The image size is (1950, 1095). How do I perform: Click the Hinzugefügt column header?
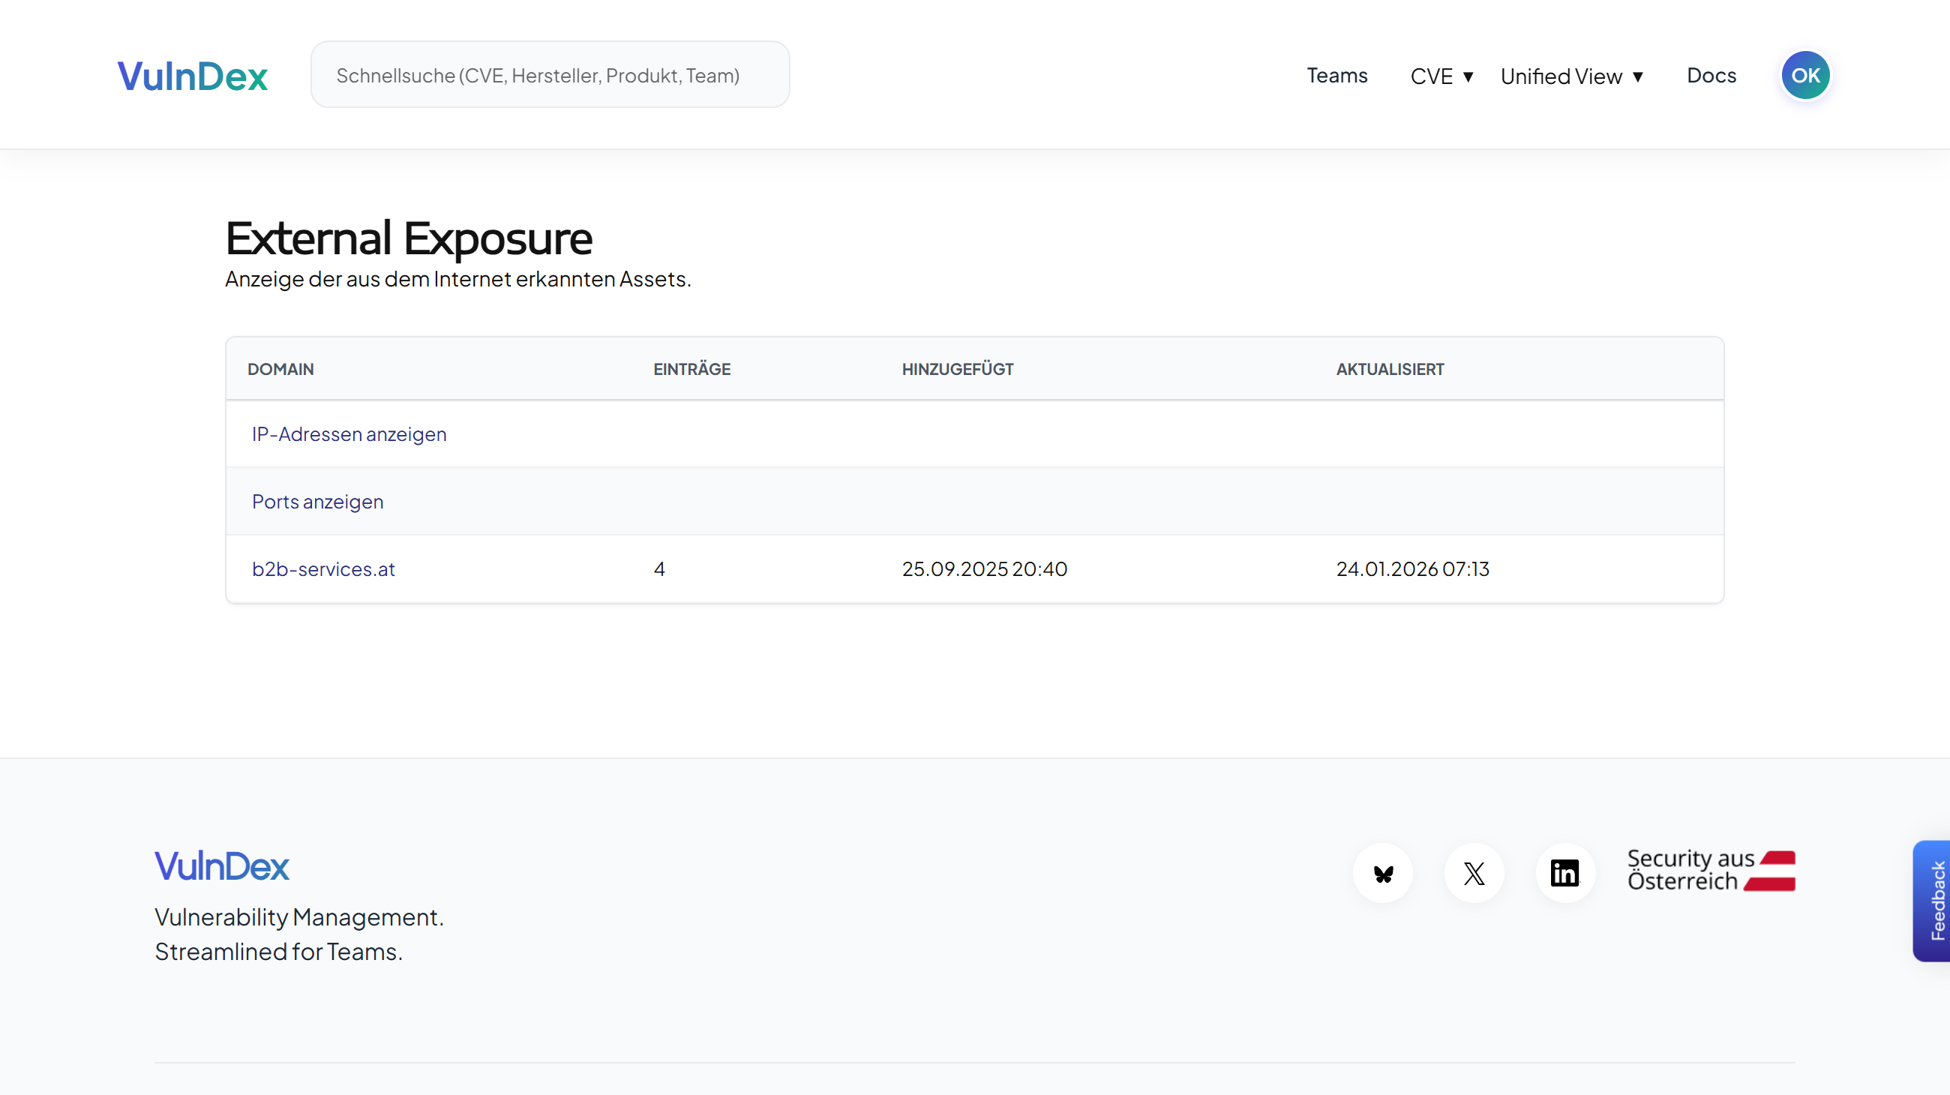957,368
